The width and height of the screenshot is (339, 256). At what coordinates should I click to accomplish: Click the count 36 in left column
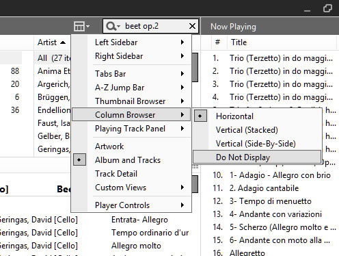click(15, 110)
